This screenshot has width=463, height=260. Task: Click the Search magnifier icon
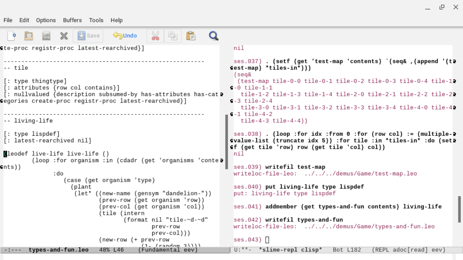coord(214,36)
